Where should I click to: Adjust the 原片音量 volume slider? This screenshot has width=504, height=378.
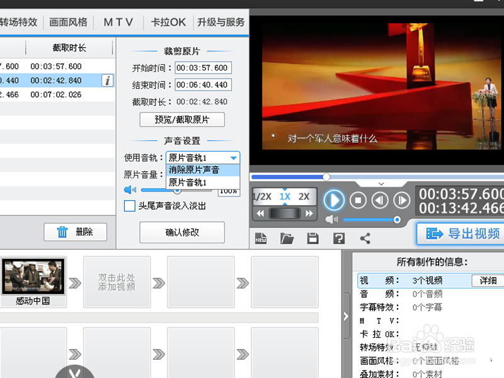176,190
